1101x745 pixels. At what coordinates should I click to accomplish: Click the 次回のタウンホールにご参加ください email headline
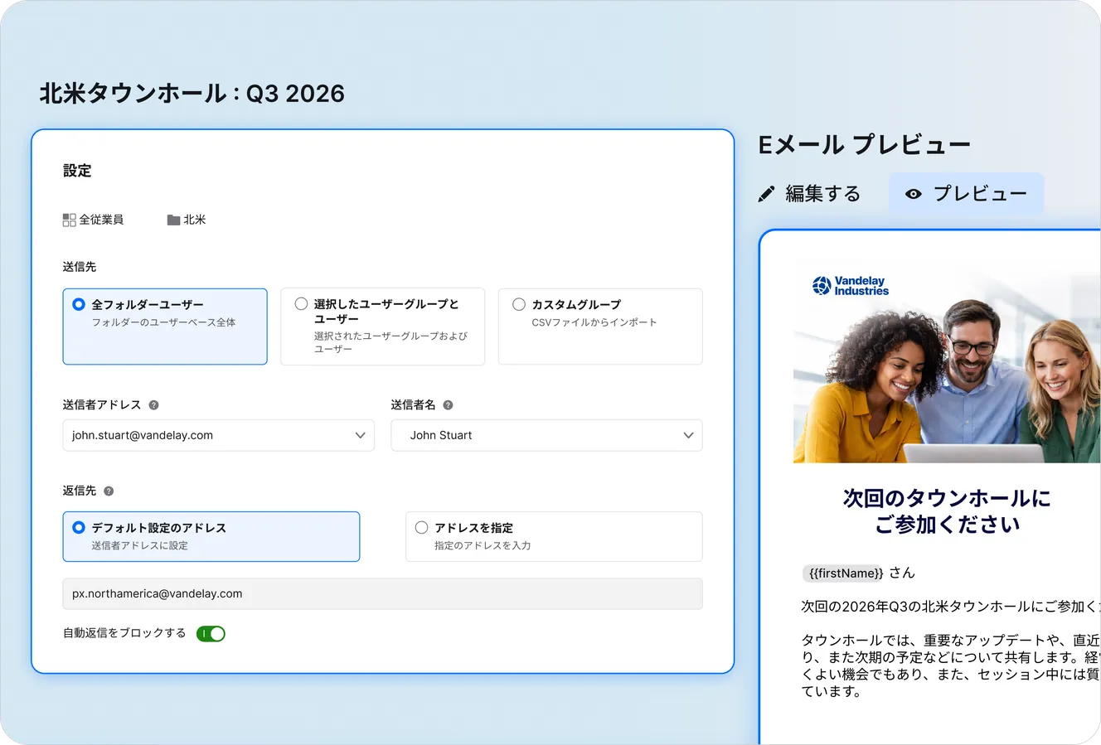tap(947, 511)
